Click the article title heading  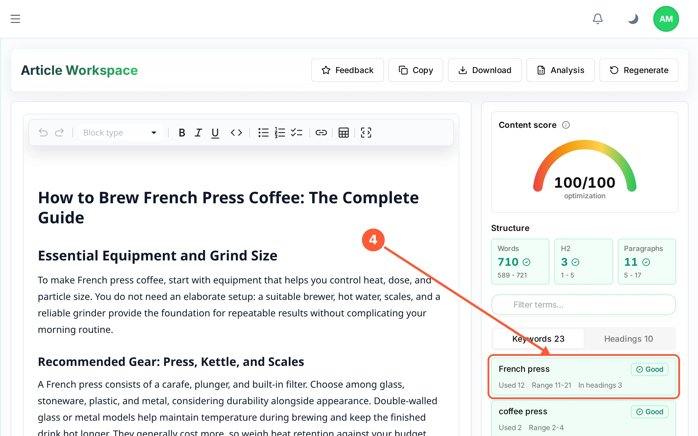(x=228, y=207)
